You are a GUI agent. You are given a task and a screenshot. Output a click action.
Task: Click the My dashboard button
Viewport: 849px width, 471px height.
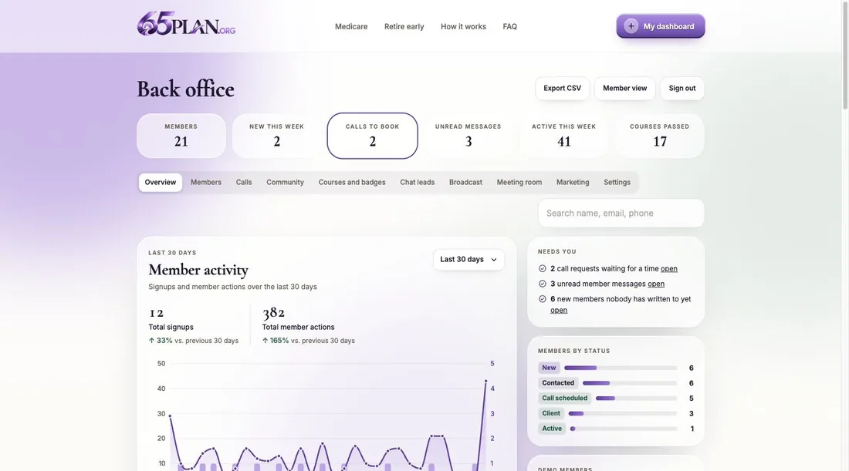point(661,26)
